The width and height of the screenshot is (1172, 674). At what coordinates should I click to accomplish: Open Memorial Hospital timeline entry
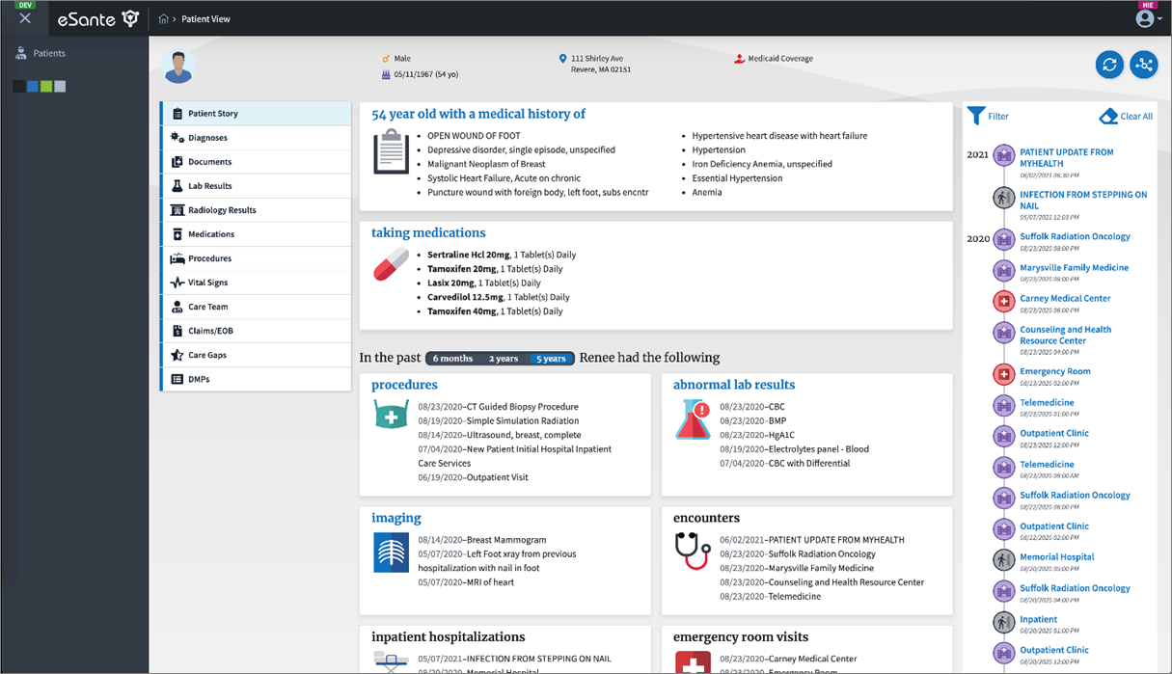coord(1056,556)
